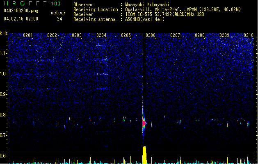Click the kHz axis unit label
The height and width of the screenshot is (164, 258).
pos(4,33)
